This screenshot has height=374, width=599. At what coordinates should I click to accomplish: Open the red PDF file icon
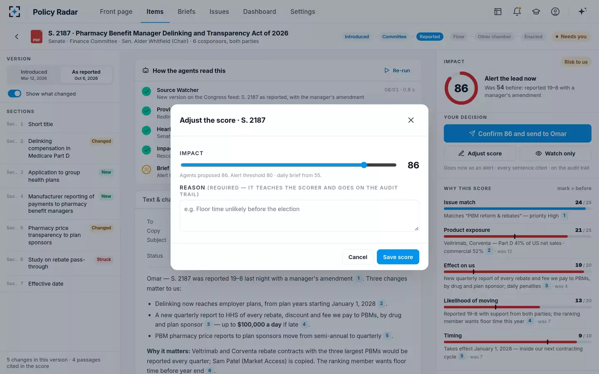pos(37,37)
